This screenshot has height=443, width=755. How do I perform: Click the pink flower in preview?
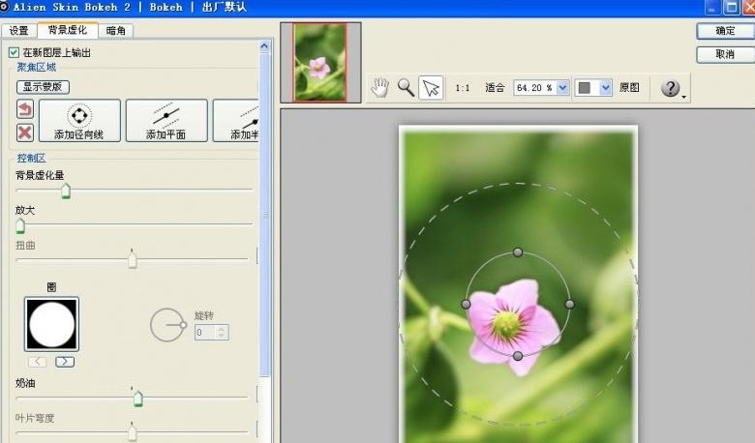tap(513, 325)
